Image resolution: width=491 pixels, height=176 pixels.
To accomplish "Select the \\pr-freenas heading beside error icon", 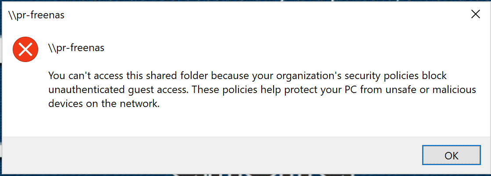I will 76,48.
